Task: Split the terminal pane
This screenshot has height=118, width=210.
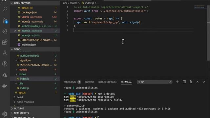Action: pyautogui.click(x=184, y=82)
